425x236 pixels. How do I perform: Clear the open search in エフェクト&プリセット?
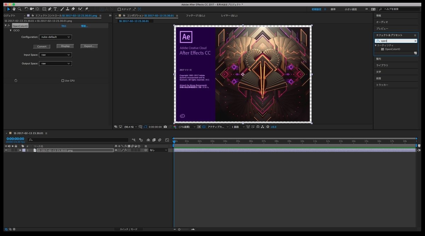(x=416, y=41)
